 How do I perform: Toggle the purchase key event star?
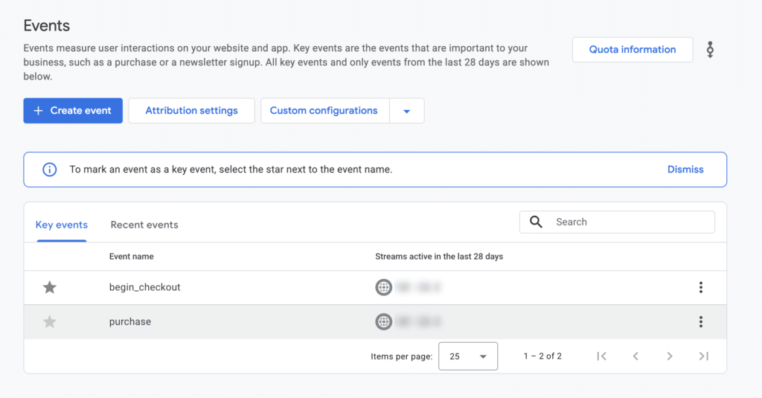(50, 321)
